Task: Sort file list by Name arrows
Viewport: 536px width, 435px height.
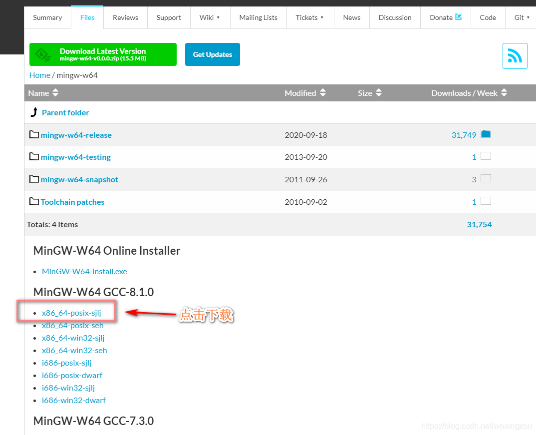Action: 55,93
